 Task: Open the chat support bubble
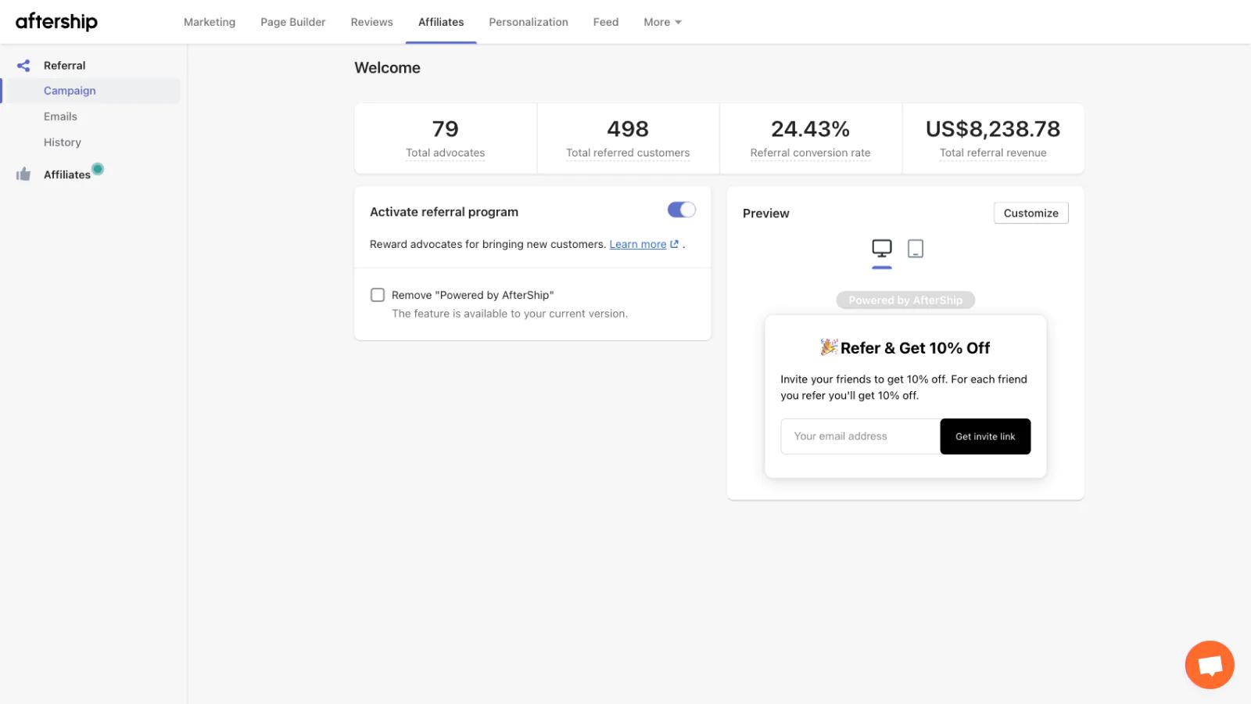point(1209,664)
